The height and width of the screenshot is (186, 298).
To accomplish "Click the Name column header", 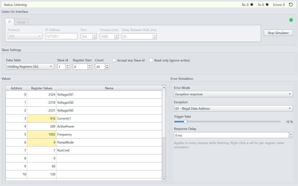I will coord(109,88).
